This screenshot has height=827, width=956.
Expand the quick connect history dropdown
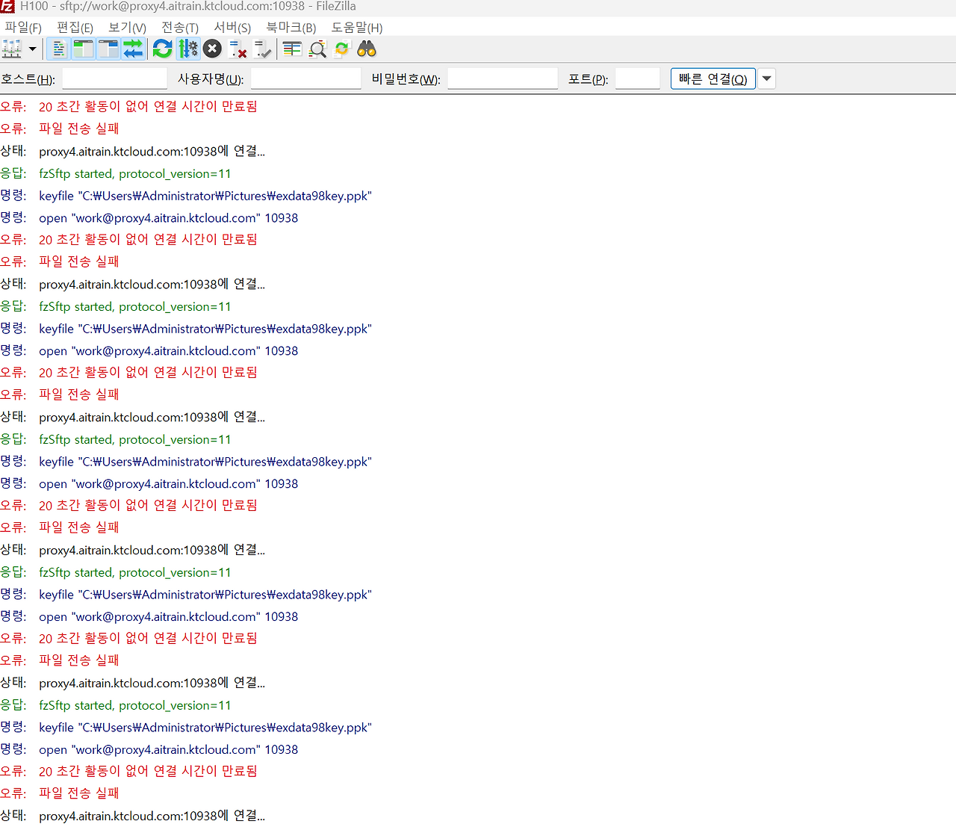(x=767, y=78)
